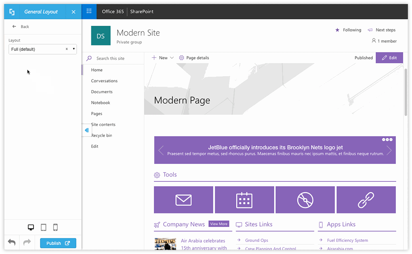Open the JetBlue Brooklyn Nets headline
Viewport: 412px width, 254px height.
[275, 147]
